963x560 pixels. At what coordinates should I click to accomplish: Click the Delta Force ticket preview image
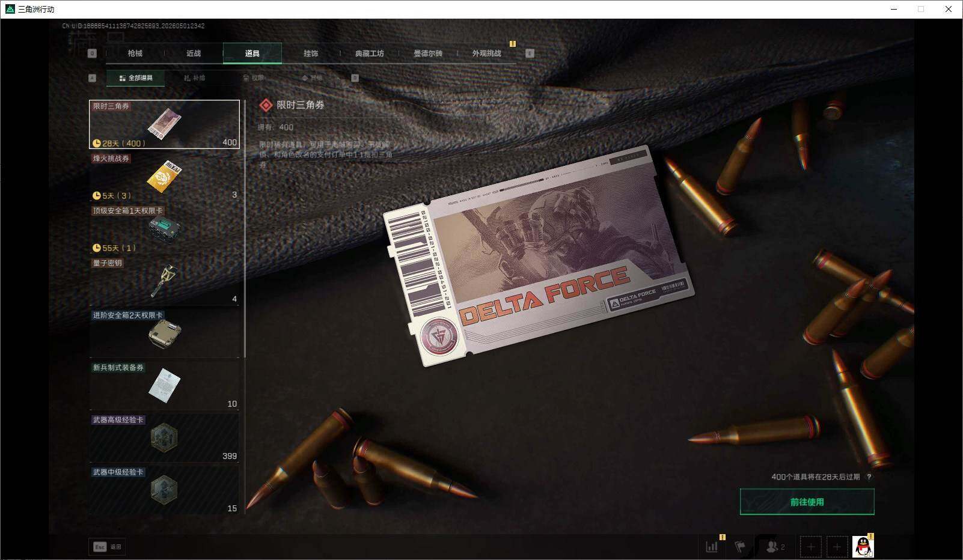(539, 256)
